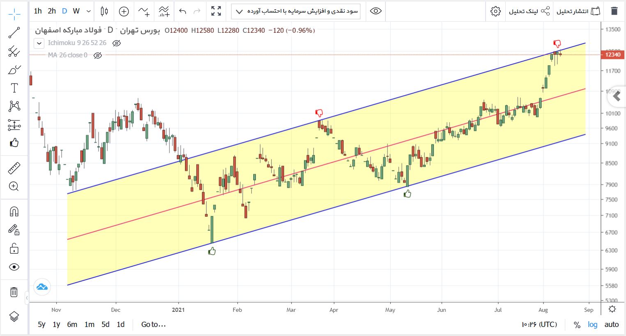Click the green thumbs up marker near May
This screenshot has height=336, width=626.
pos(407,193)
